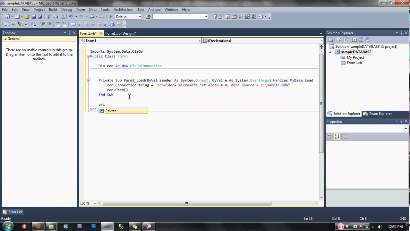Click the Save All toolbar icon
The height and width of the screenshot is (231, 410).
40,17
